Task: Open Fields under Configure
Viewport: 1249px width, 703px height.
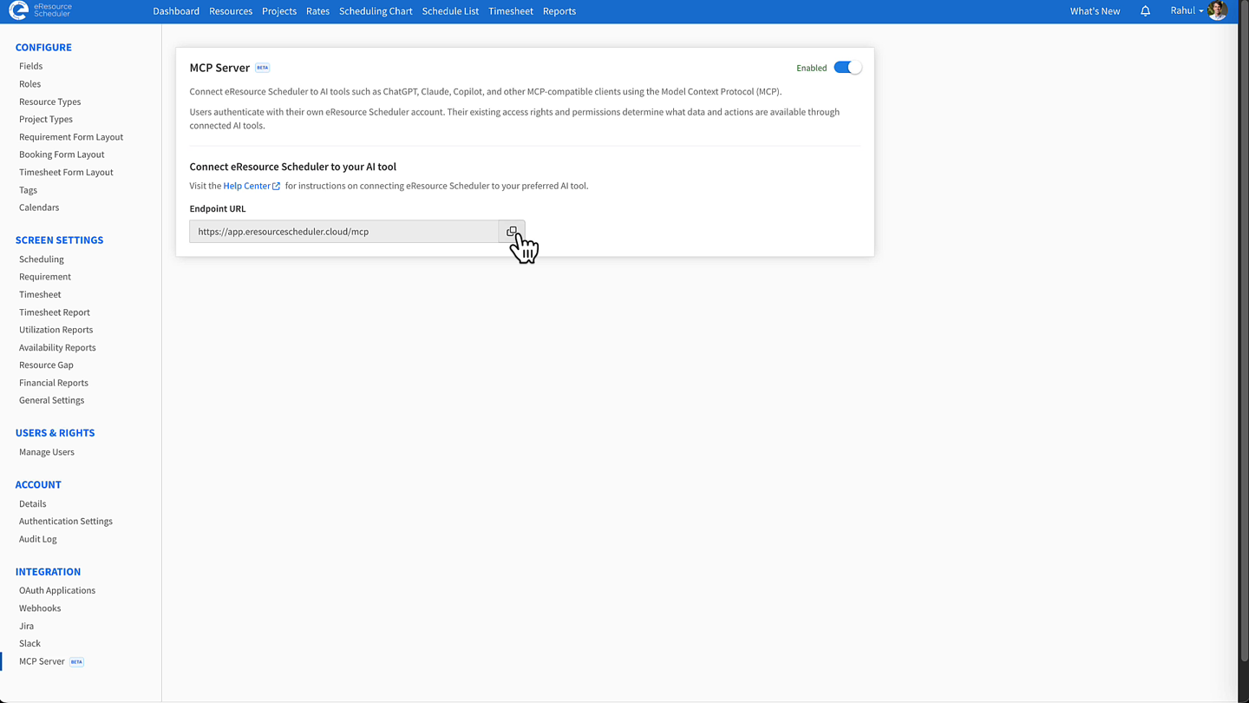Action: 31,66
